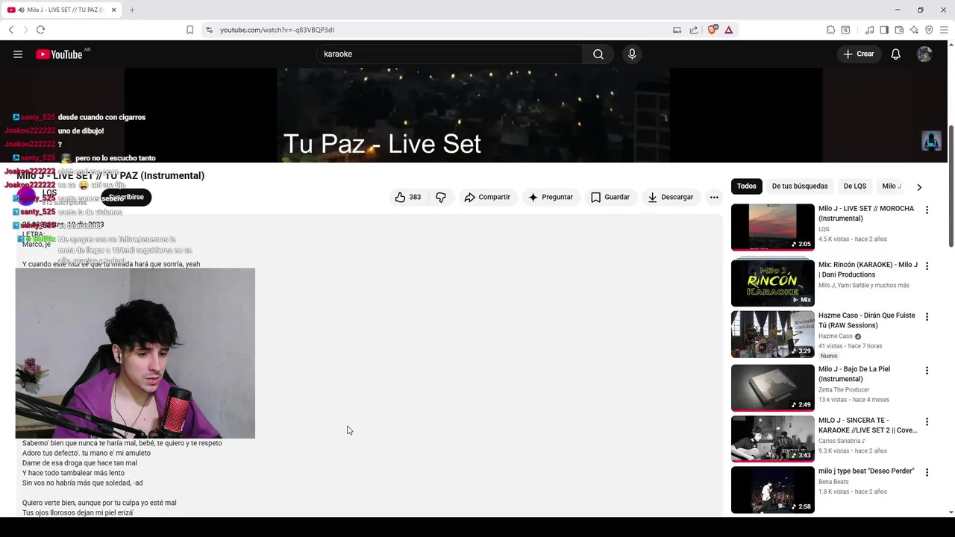The width and height of the screenshot is (955, 537).
Task: Click the Suscribirse button
Action: click(126, 197)
